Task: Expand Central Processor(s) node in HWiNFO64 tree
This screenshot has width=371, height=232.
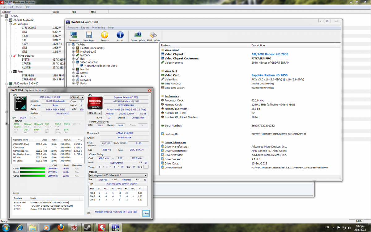Action: tap(73, 48)
